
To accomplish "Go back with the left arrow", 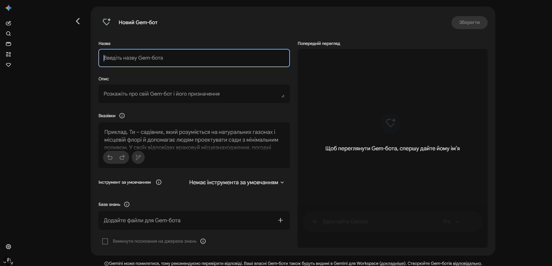I will (x=78, y=21).
